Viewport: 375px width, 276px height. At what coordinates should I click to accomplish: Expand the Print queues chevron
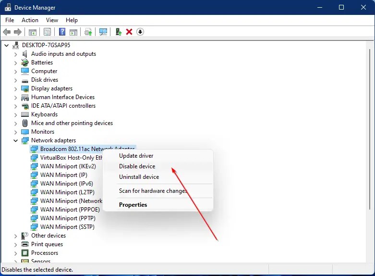[15, 245]
